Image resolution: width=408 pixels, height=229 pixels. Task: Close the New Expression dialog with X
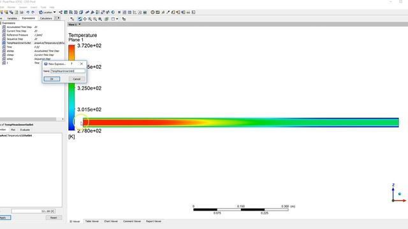tap(82, 64)
